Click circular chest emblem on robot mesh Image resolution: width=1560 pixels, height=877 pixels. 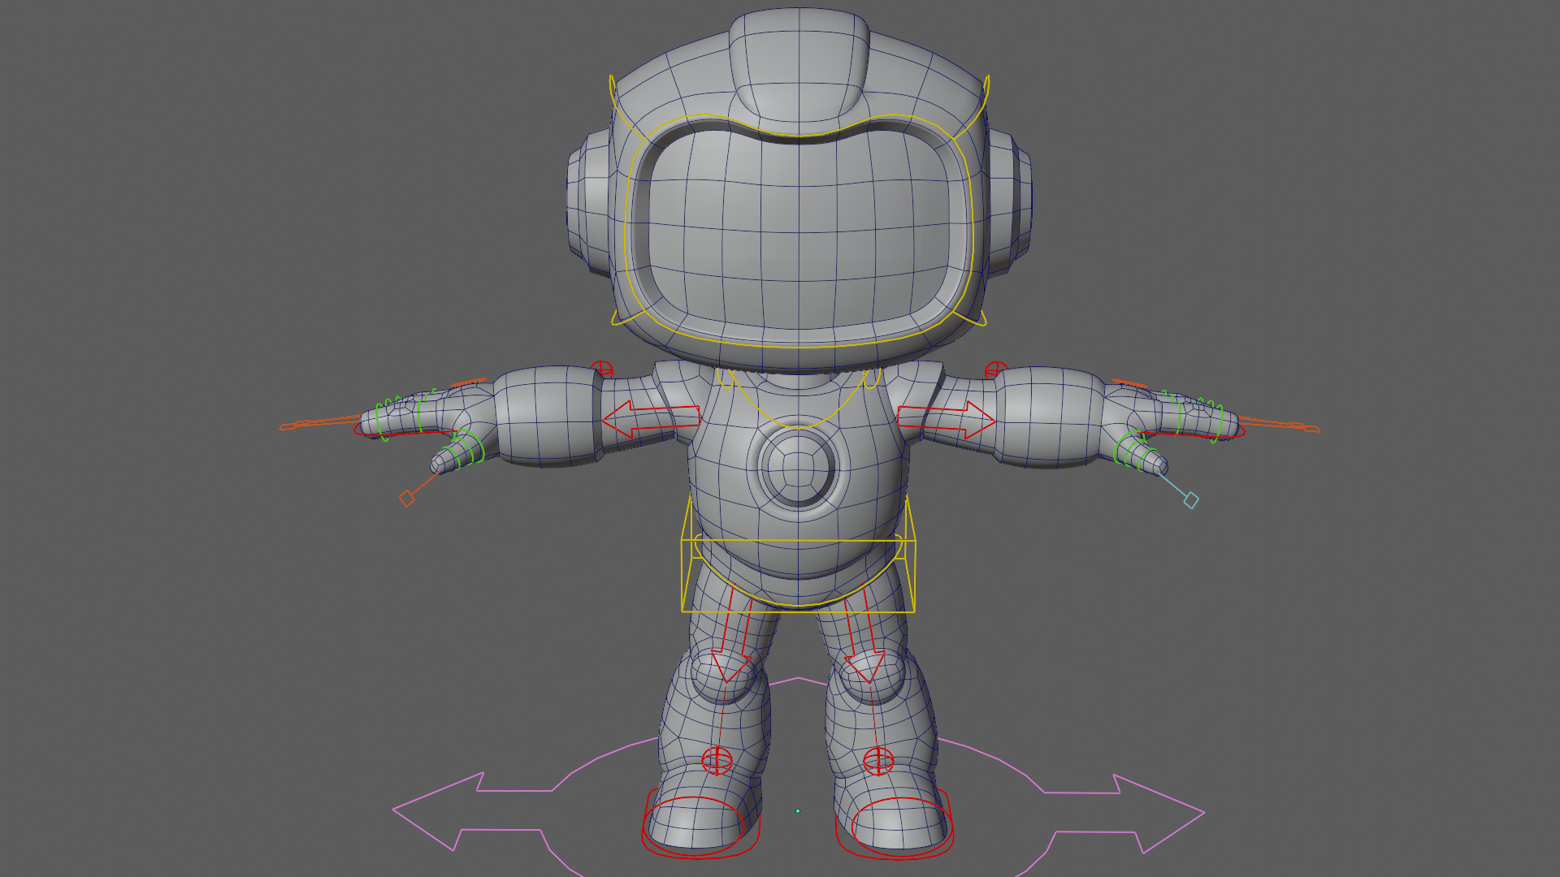point(798,469)
